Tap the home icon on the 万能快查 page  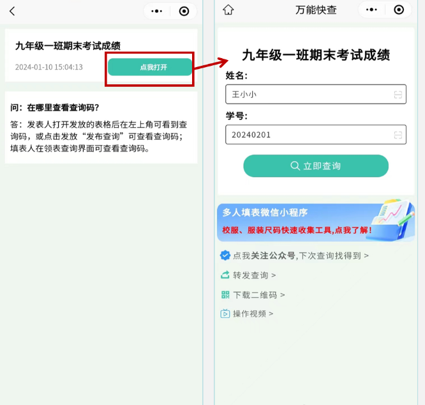pos(228,10)
